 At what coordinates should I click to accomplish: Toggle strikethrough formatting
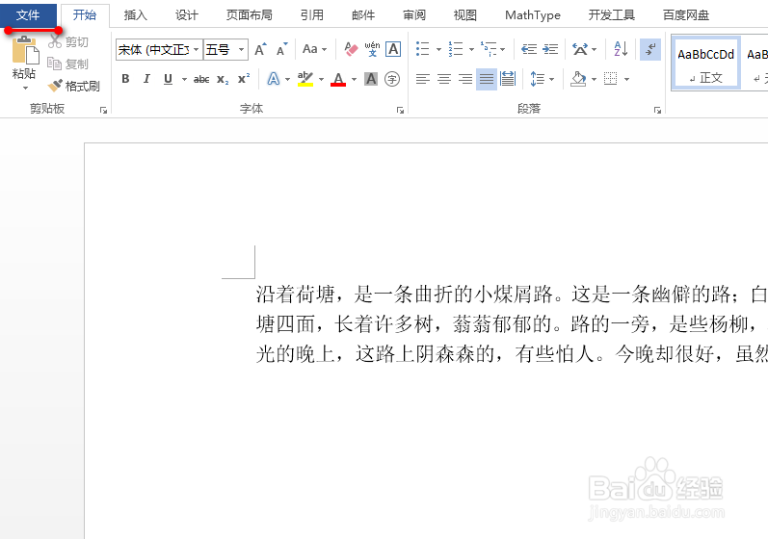(x=201, y=79)
